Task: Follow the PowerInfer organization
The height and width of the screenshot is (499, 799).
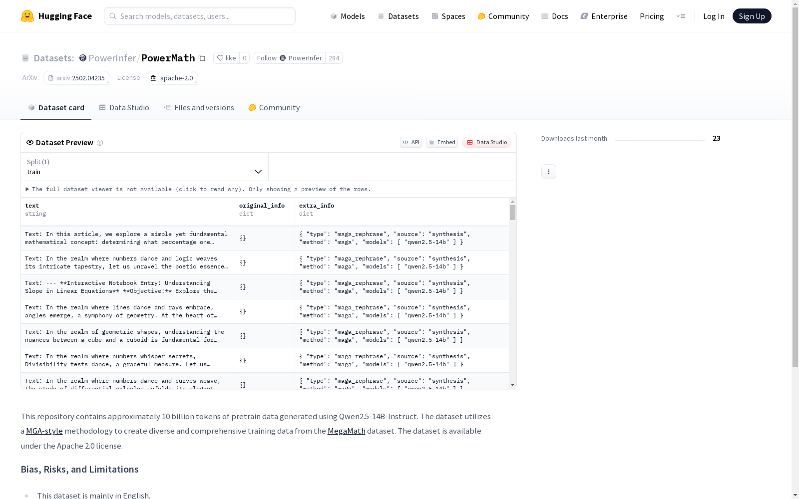Action: click(x=290, y=58)
